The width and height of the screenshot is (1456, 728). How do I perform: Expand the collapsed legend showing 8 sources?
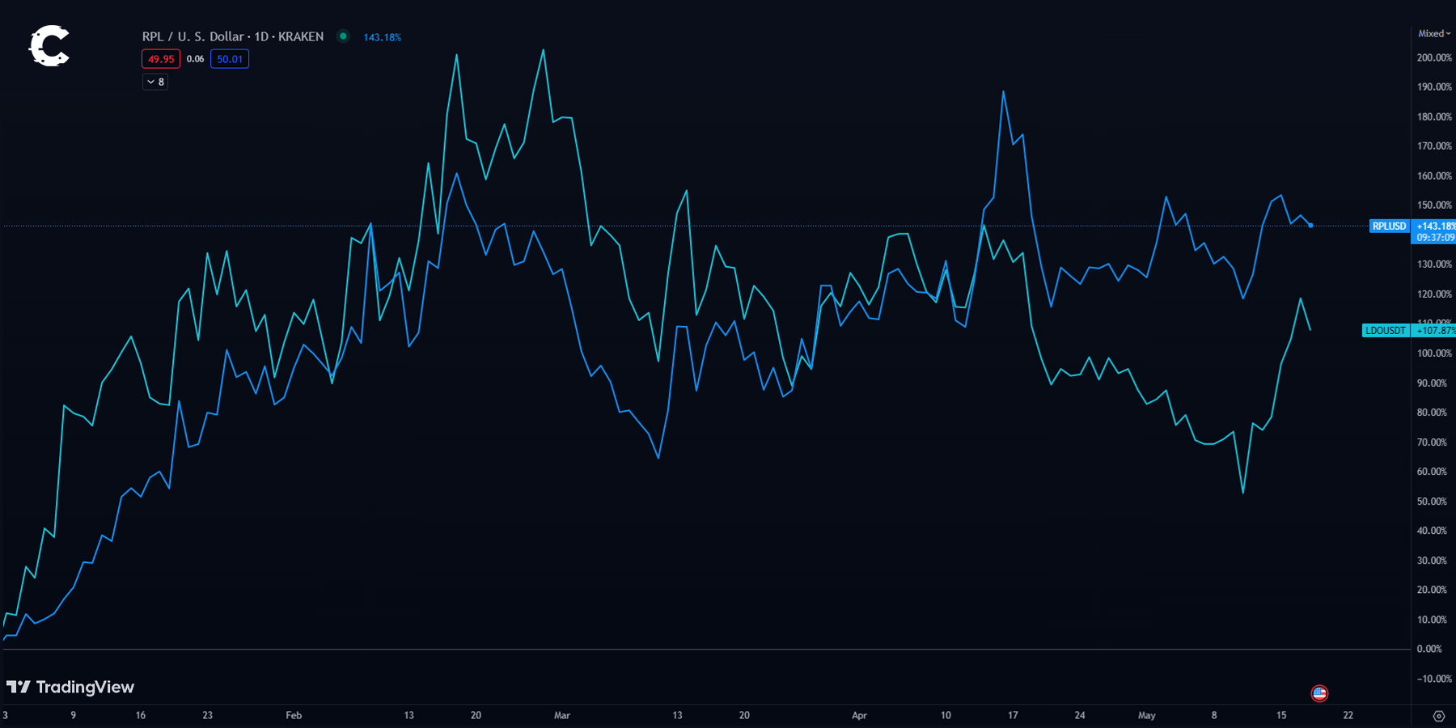(155, 82)
